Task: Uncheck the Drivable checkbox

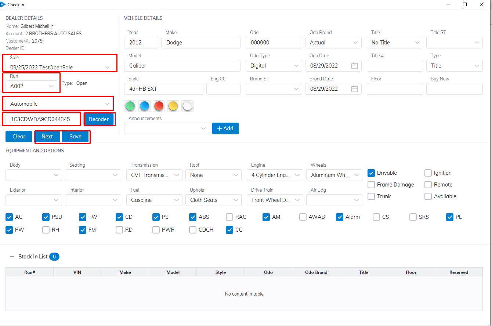Action: (371, 173)
